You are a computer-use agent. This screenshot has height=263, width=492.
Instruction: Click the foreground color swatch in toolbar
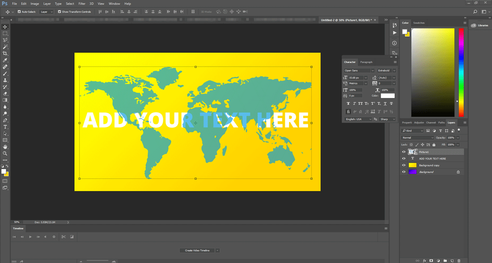[4, 171]
